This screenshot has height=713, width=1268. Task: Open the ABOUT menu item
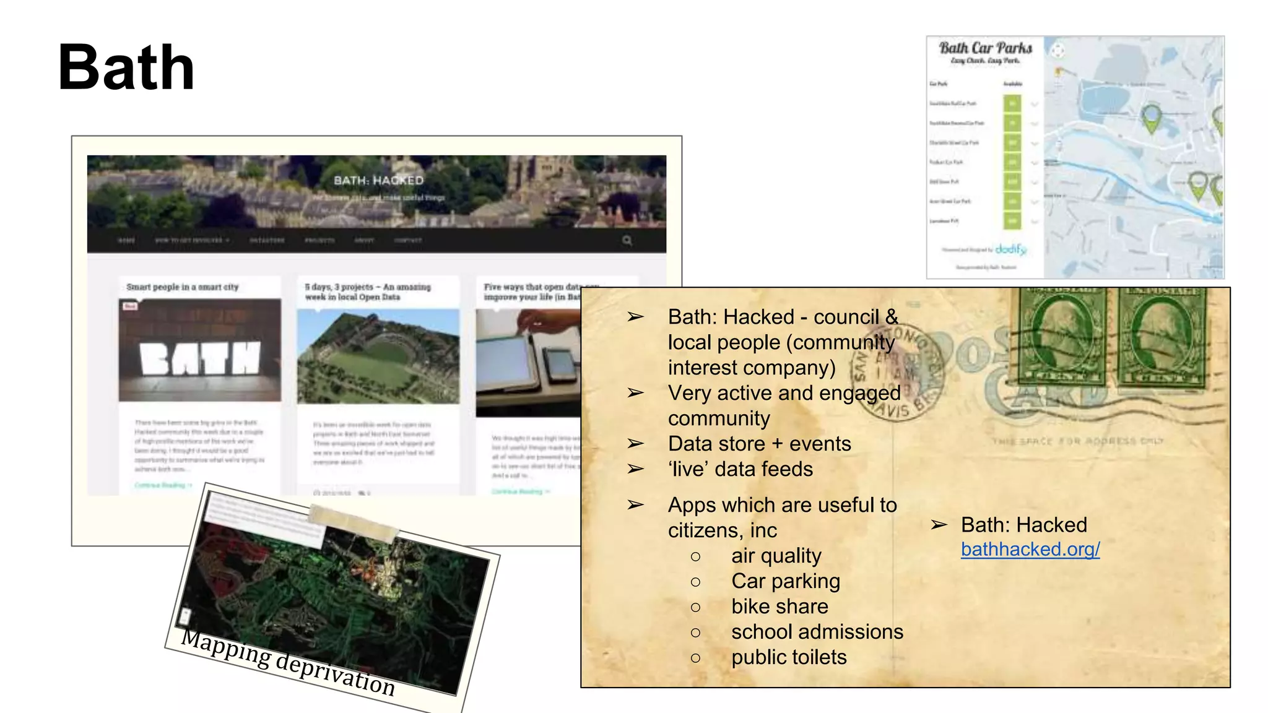click(x=364, y=240)
